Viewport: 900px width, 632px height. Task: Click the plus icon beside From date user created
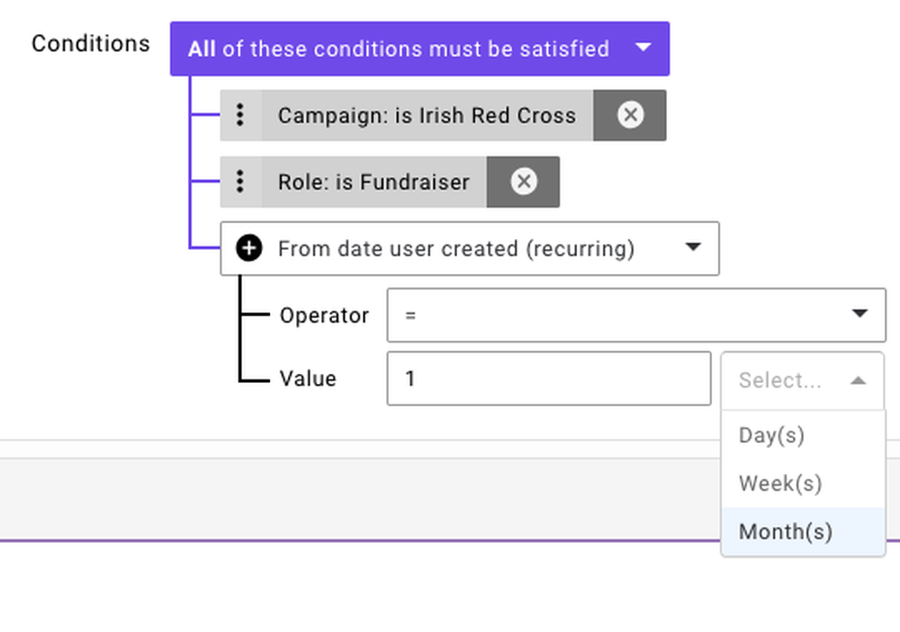(x=249, y=248)
